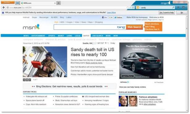Click the info icon in notification bar
190x114 pixels.
tap(3, 13)
